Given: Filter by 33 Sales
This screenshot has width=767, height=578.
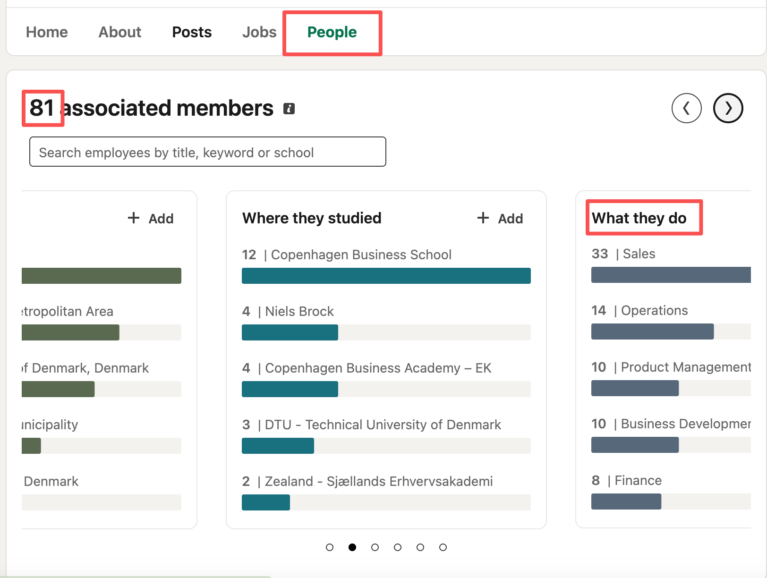Looking at the screenshot, I should coord(623,254).
